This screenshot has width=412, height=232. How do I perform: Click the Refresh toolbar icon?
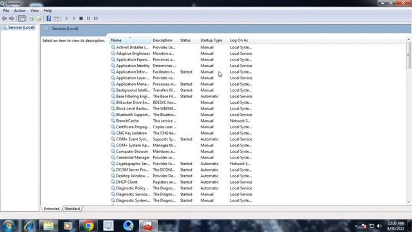pos(32,19)
